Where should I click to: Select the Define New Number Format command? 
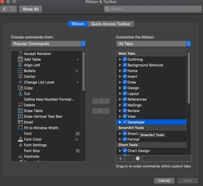tap(49, 99)
